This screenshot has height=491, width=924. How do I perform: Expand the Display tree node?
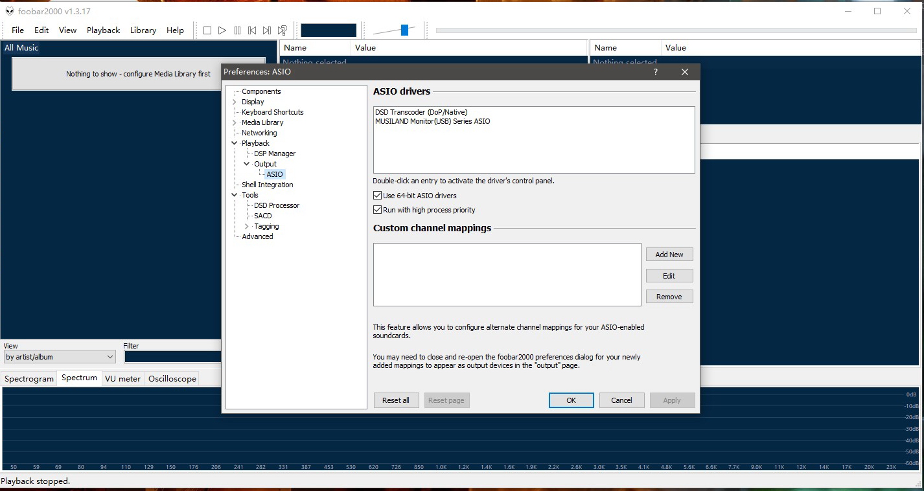pyautogui.click(x=235, y=102)
